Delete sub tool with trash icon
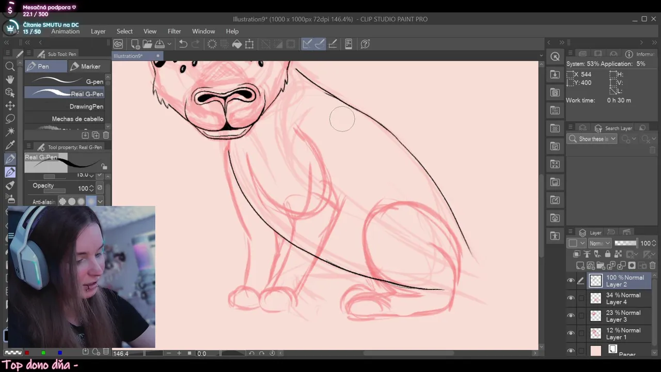 (x=106, y=135)
